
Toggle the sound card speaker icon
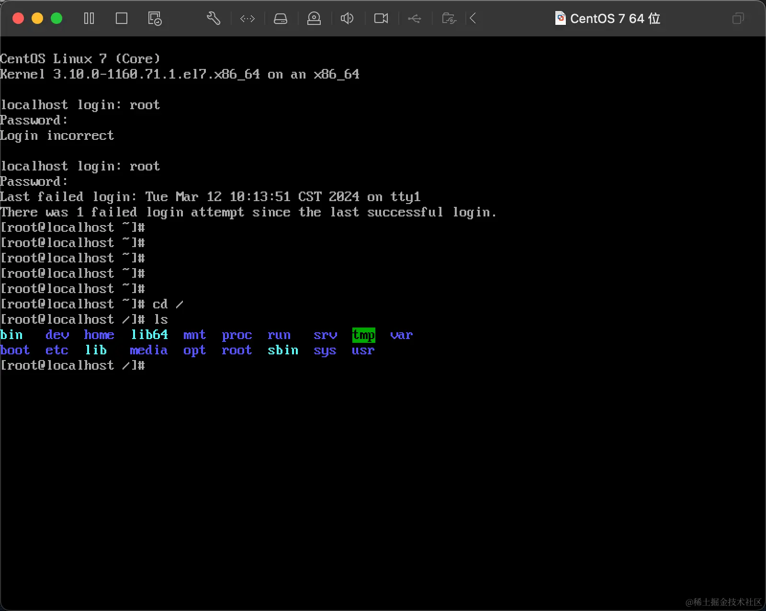click(347, 19)
